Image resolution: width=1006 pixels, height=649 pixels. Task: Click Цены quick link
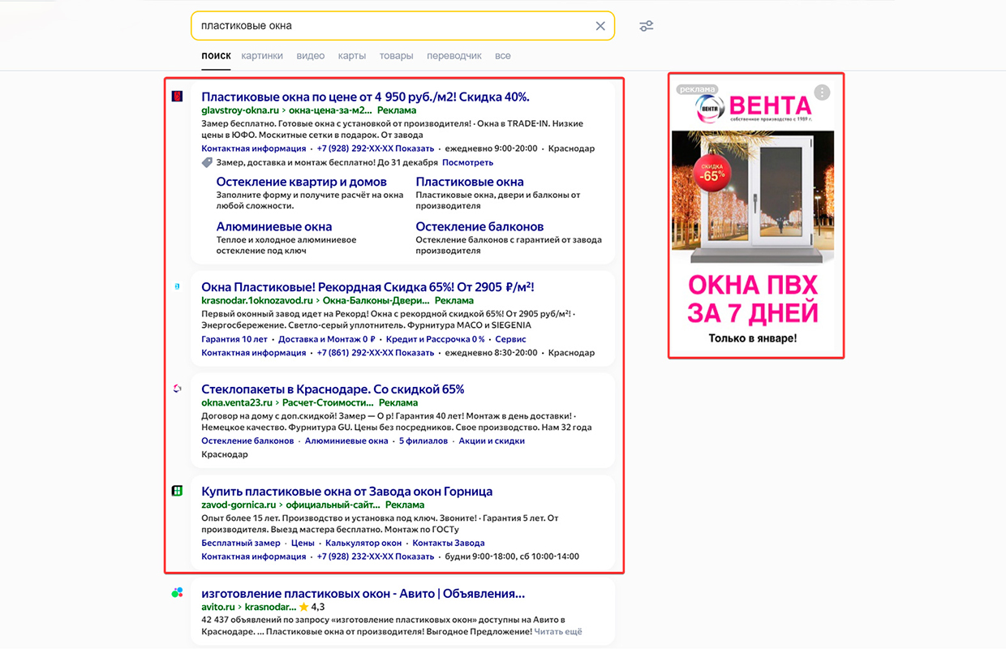tap(303, 543)
